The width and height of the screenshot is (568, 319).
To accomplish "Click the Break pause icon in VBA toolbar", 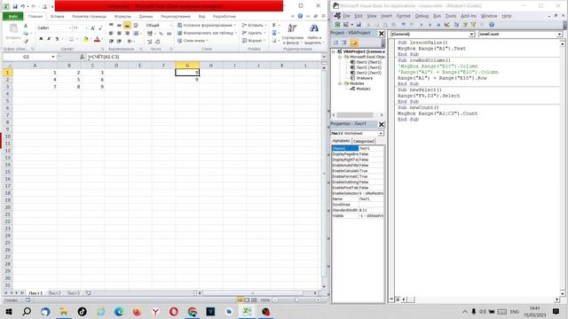I will (x=430, y=25).
